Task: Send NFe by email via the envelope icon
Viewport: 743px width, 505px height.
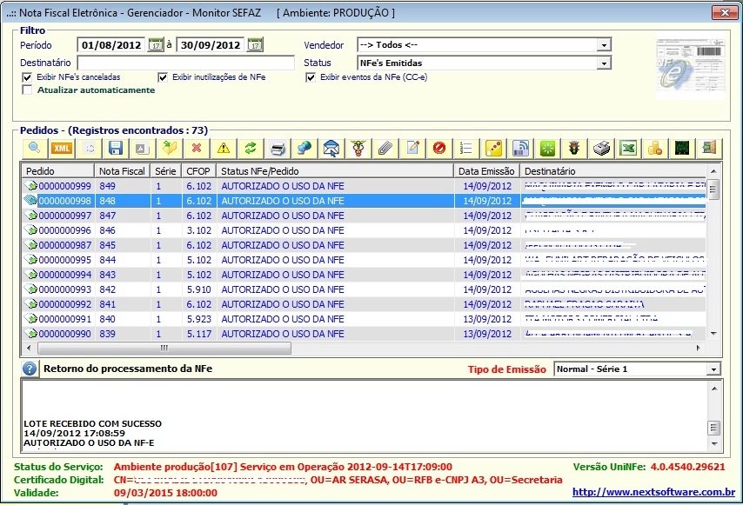Action: click(331, 148)
